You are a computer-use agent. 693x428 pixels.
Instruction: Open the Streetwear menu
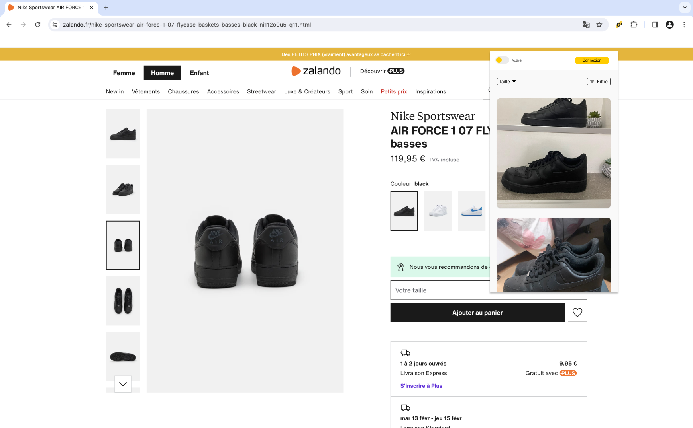[x=261, y=91]
